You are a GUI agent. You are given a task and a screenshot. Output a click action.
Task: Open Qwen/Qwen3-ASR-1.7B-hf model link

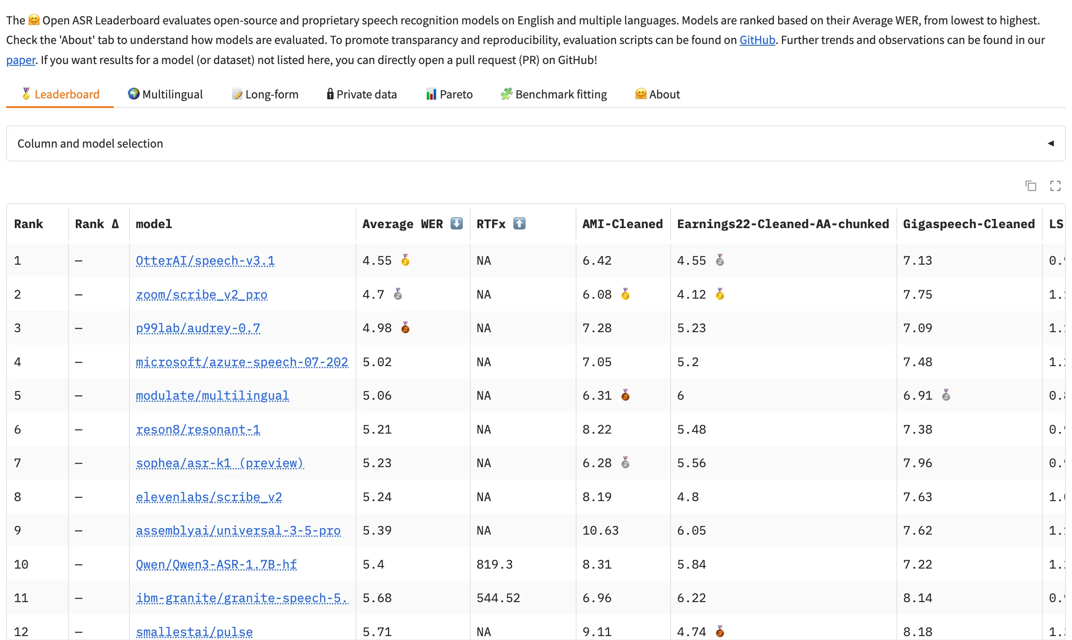coord(216,564)
